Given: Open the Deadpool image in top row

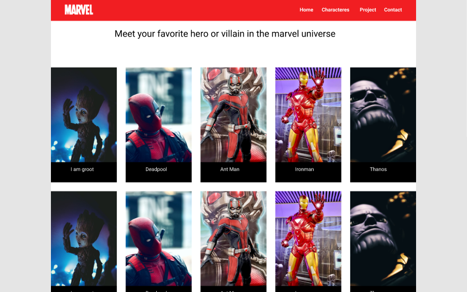Looking at the screenshot, I should click(x=159, y=115).
